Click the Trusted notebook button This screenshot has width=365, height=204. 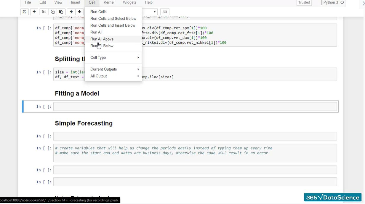click(304, 2)
